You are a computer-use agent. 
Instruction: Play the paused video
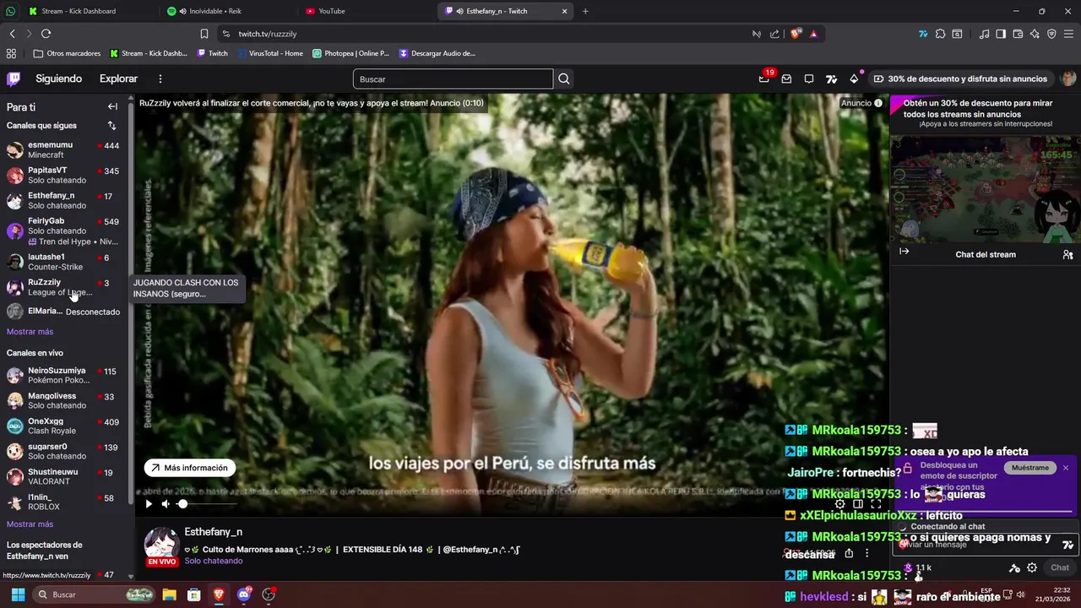click(149, 504)
